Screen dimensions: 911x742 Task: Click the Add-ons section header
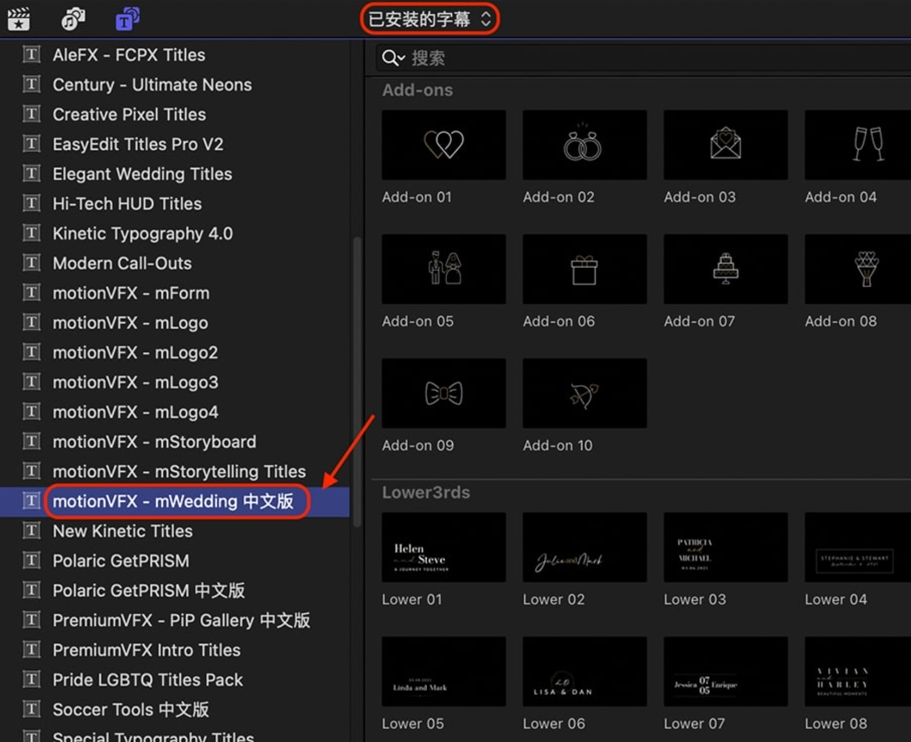[x=418, y=90]
